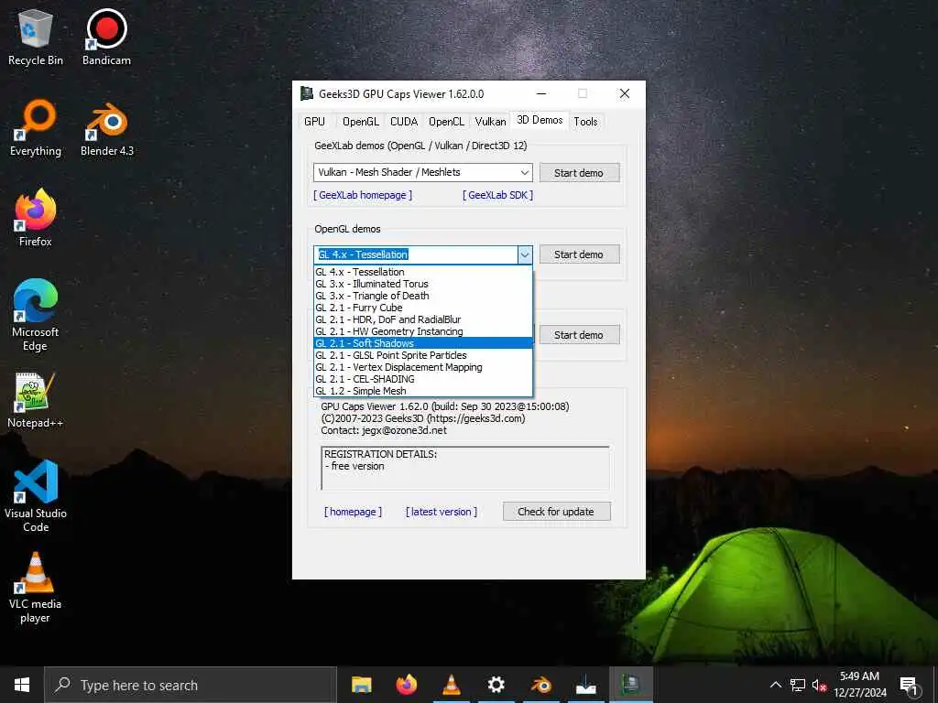Start the selected OpenGL demo
The image size is (938, 703).
[x=579, y=254]
